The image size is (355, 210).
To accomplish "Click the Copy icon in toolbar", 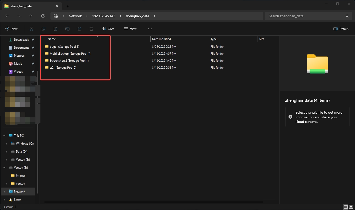I will click(x=43, y=29).
